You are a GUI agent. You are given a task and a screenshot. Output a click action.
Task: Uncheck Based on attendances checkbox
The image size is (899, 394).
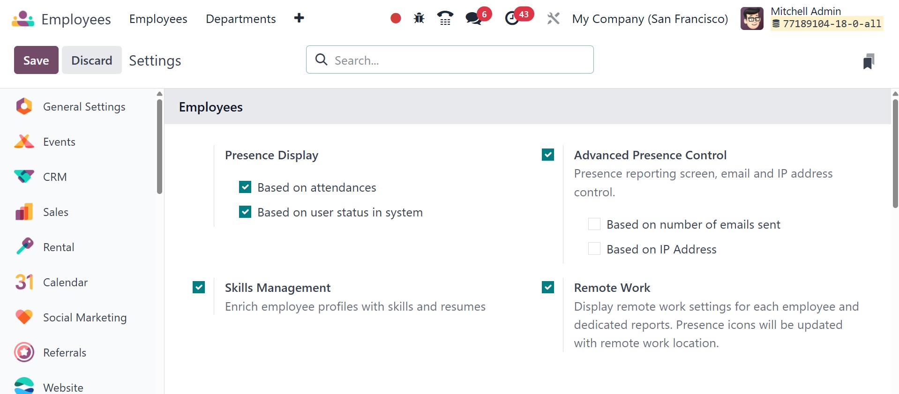[x=245, y=187]
